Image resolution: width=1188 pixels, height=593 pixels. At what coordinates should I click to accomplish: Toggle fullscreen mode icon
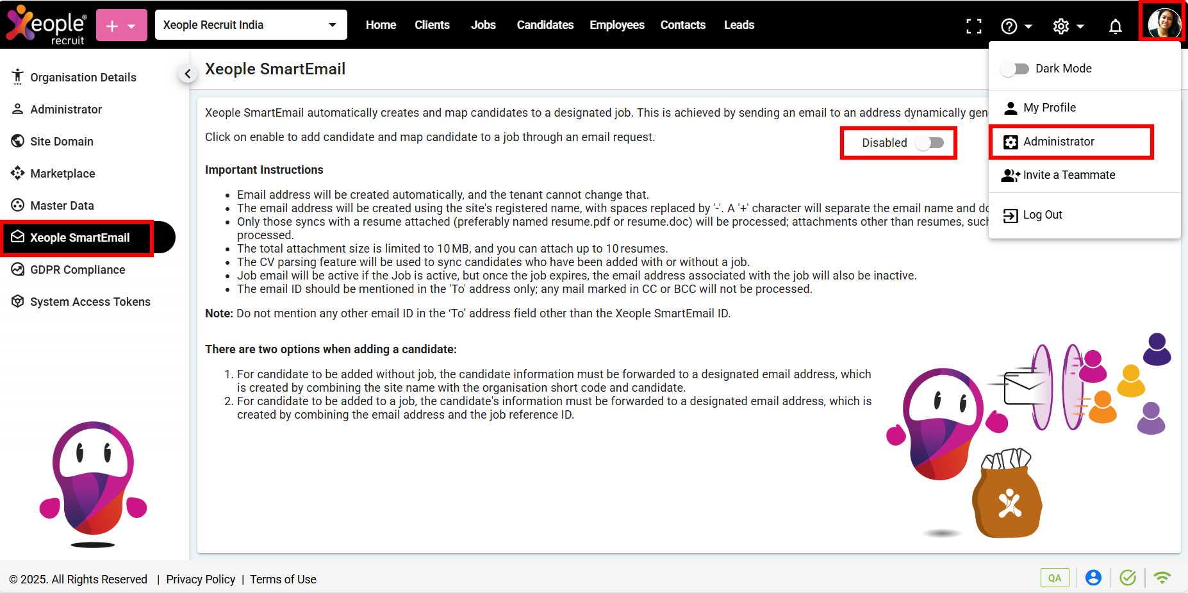click(974, 26)
